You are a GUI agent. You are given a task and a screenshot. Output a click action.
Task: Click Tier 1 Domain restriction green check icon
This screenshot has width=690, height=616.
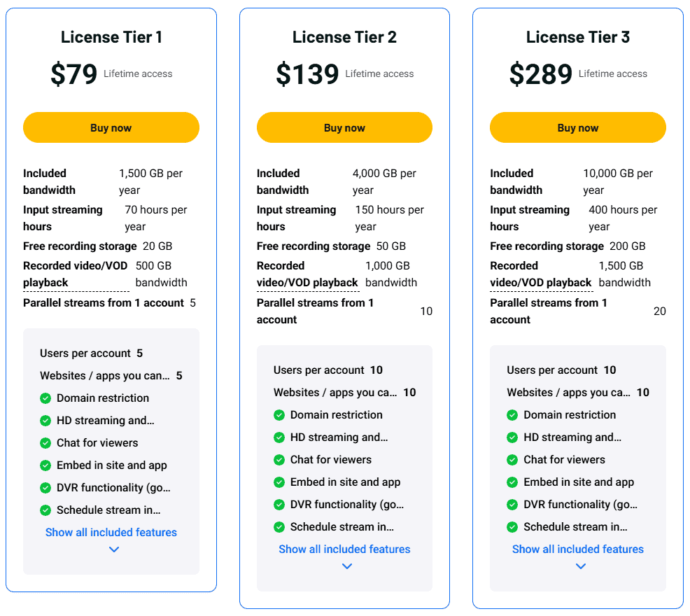click(x=45, y=398)
